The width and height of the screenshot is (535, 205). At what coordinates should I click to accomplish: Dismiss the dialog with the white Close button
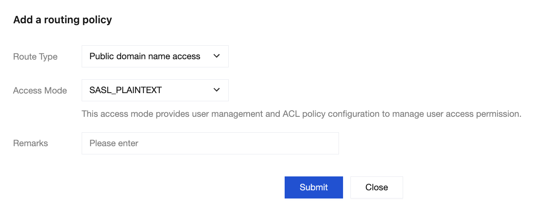tap(377, 187)
